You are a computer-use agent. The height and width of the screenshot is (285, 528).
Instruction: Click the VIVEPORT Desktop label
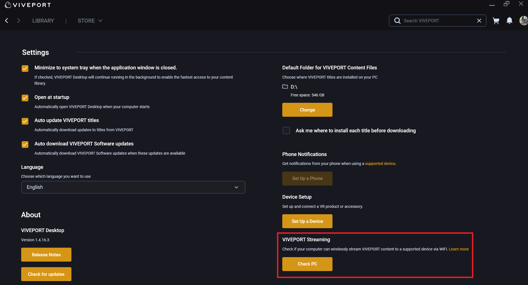click(43, 230)
